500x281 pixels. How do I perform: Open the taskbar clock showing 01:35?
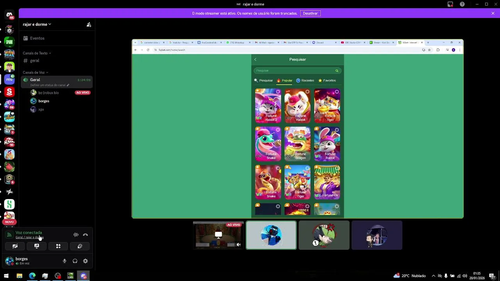[x=477, y=276]
